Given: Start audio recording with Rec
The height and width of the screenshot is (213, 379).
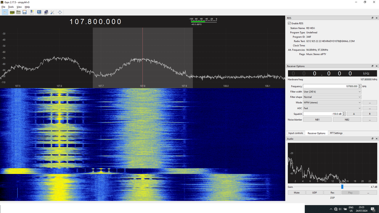Looking at the screenshot, I should [x=333, y=193].
